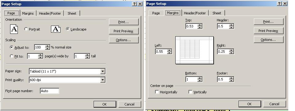
Task: Confirm left dialog with OK
Action: point(105,104)
